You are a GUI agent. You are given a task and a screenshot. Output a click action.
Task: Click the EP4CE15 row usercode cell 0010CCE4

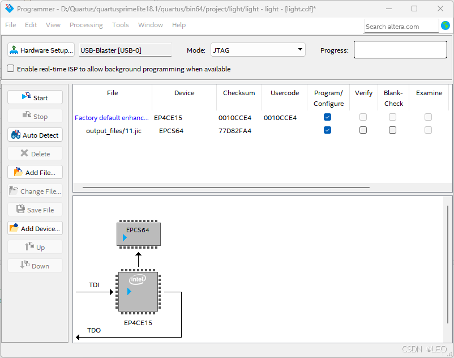click(x=280, y=118)
